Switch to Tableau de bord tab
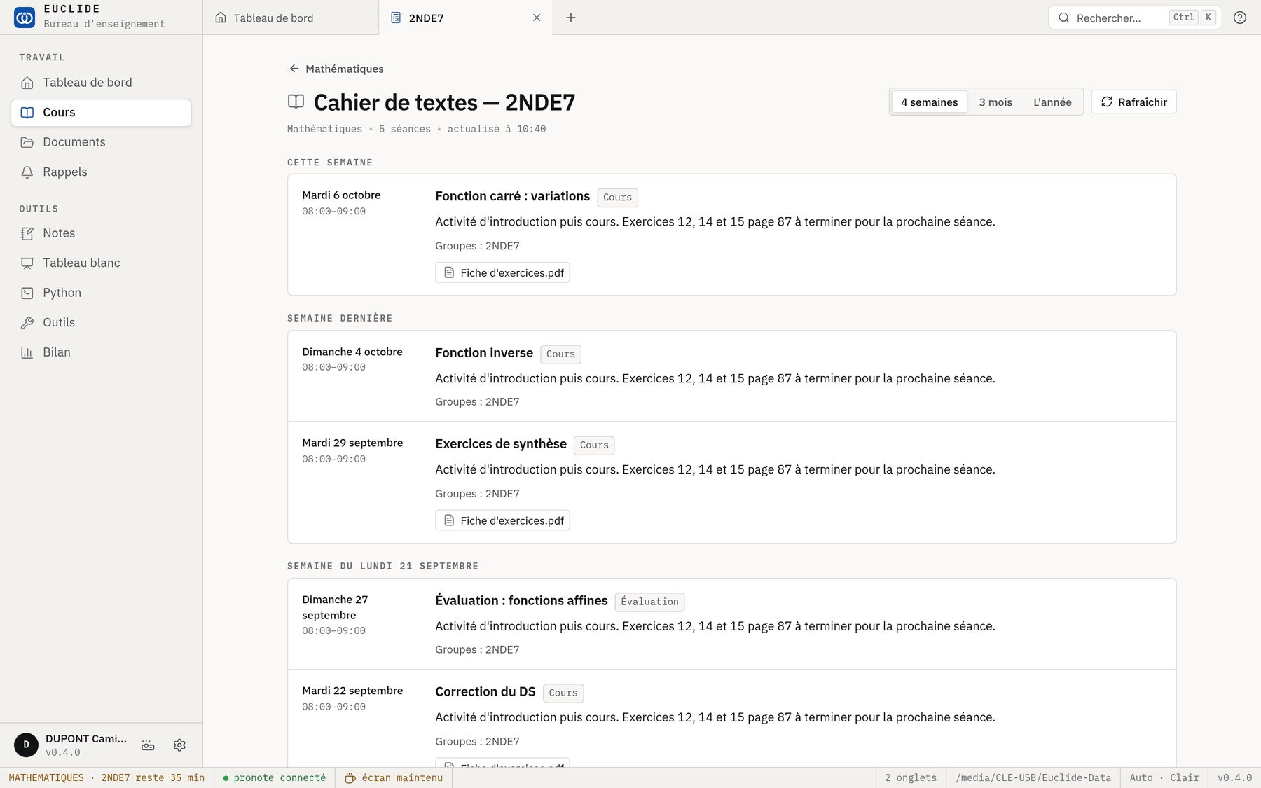The width and height of the screenshot is (1261, 788). [290, 18]
